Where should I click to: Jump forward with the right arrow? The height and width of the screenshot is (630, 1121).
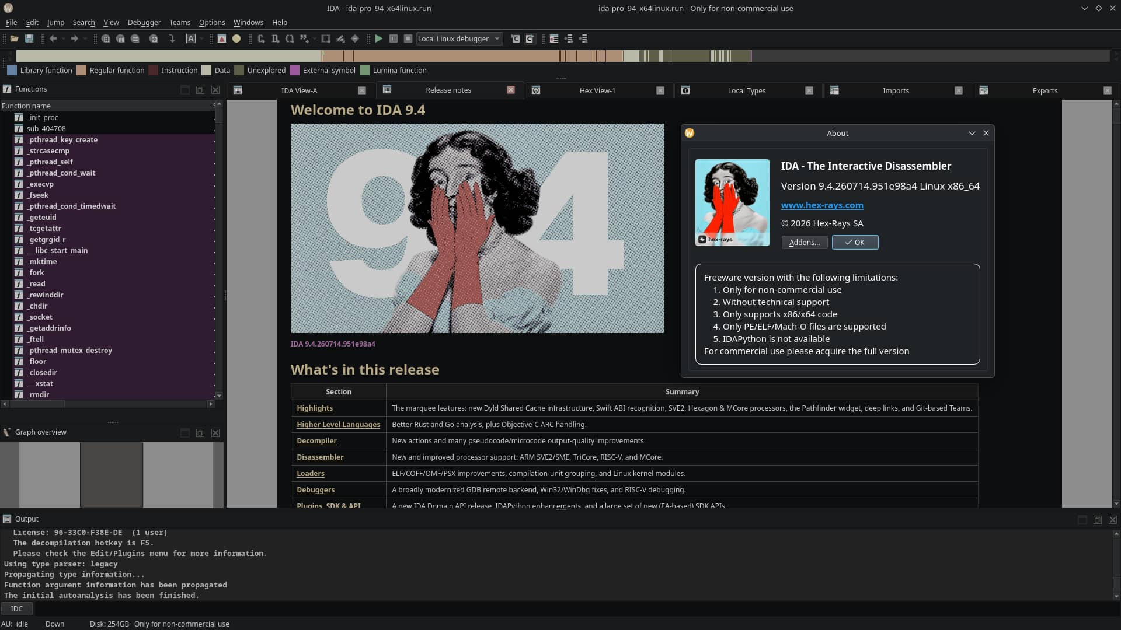click(x=74, y=38)
